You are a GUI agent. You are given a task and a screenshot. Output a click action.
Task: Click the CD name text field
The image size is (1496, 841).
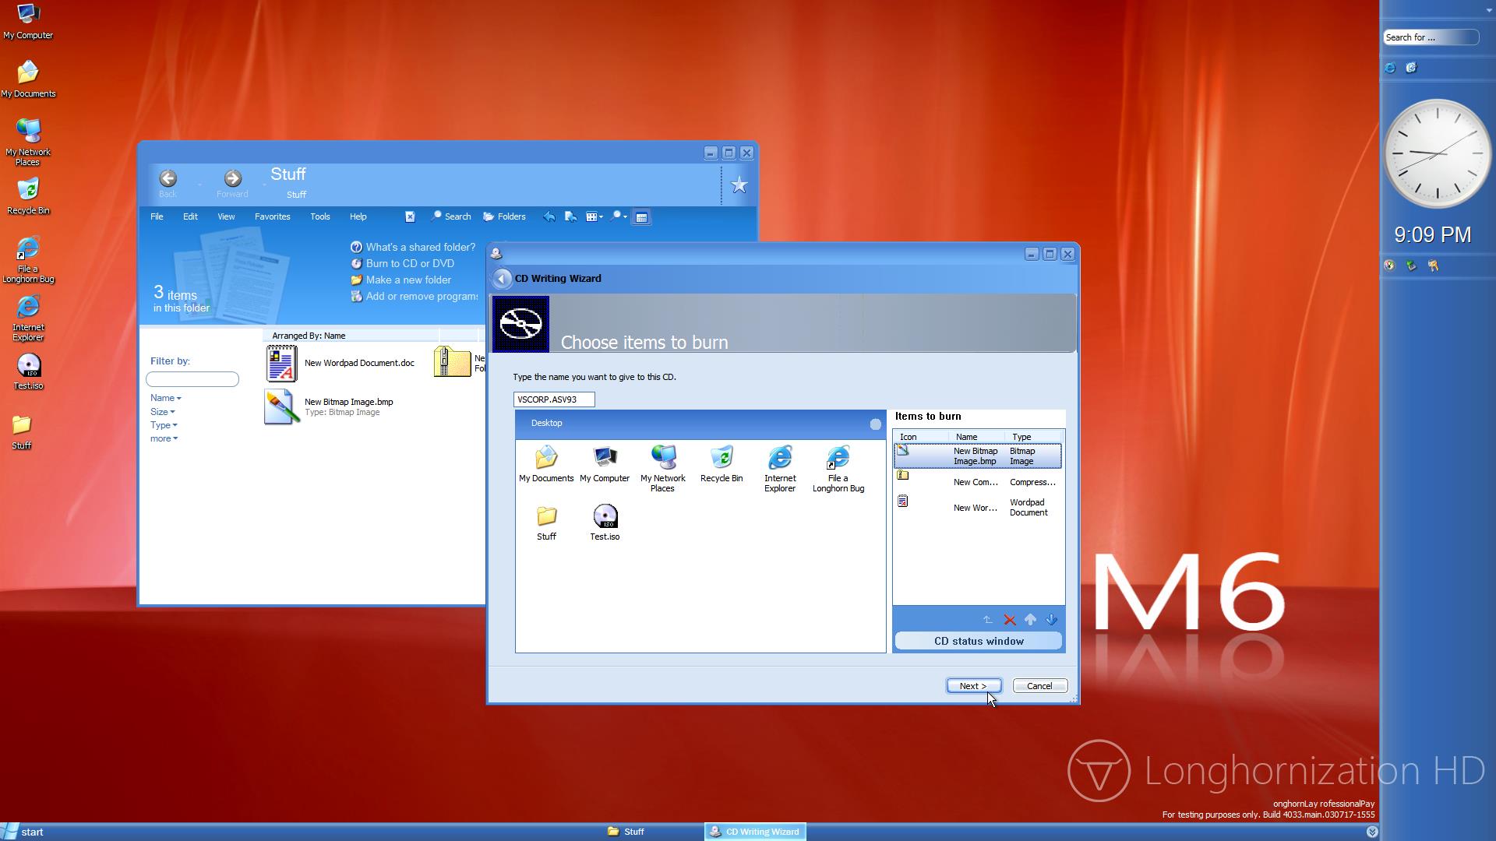coord(553,399)
